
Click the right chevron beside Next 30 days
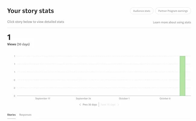[x=118, y=105]
